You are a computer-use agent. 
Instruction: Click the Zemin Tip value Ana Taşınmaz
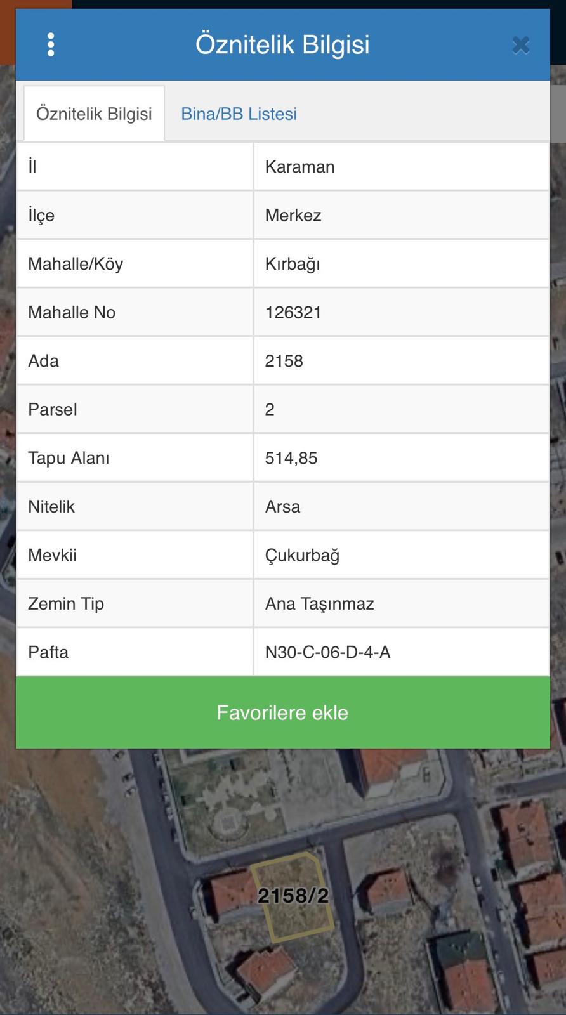319,604
